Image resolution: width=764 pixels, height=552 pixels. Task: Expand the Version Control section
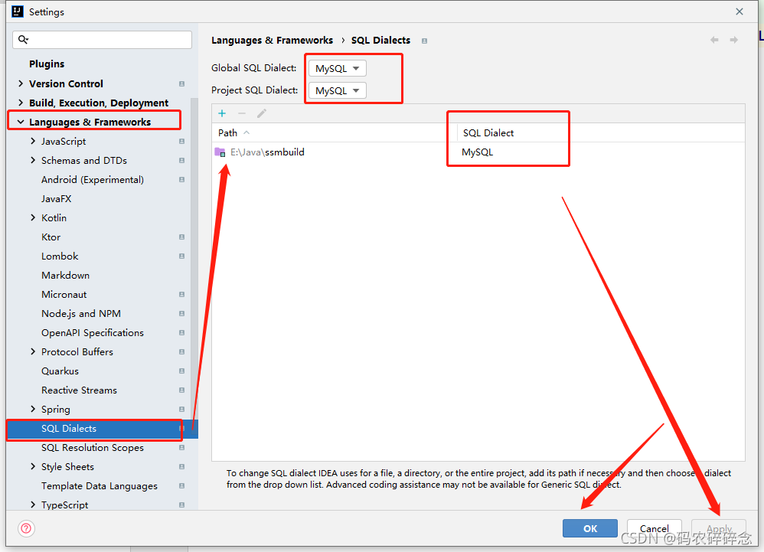point(21,83)
